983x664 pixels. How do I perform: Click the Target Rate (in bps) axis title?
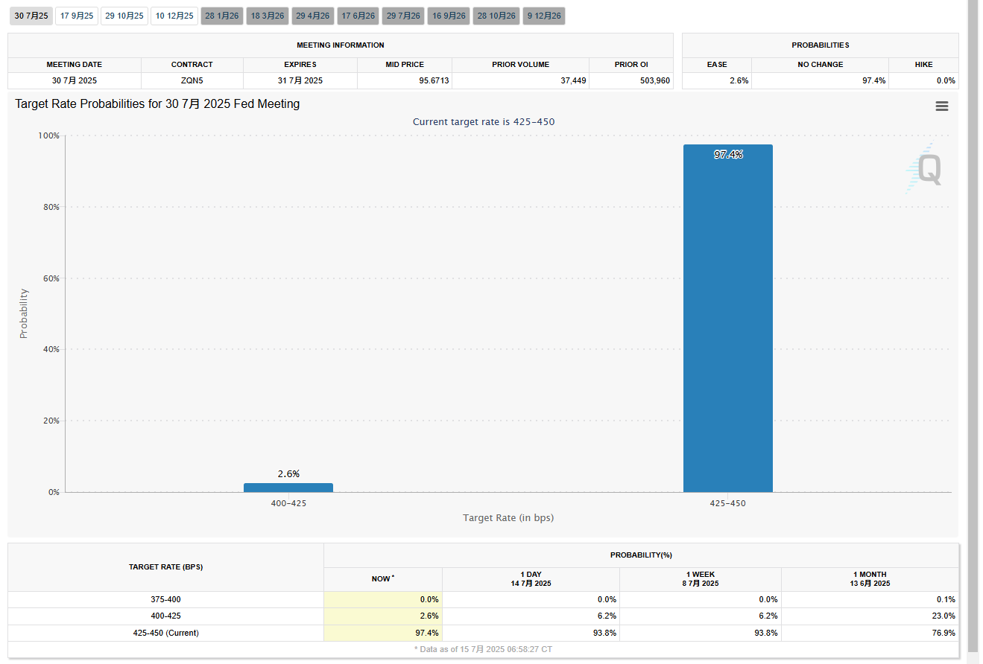[x=508, y=517]
